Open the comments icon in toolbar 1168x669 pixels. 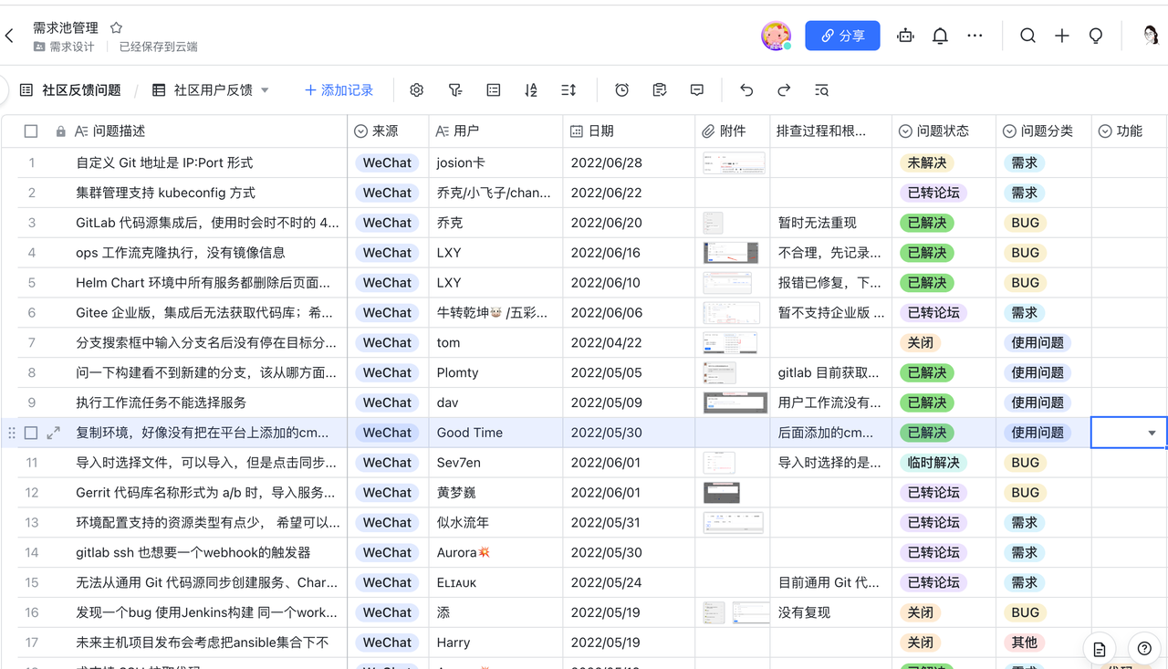(x=697, y=90)
